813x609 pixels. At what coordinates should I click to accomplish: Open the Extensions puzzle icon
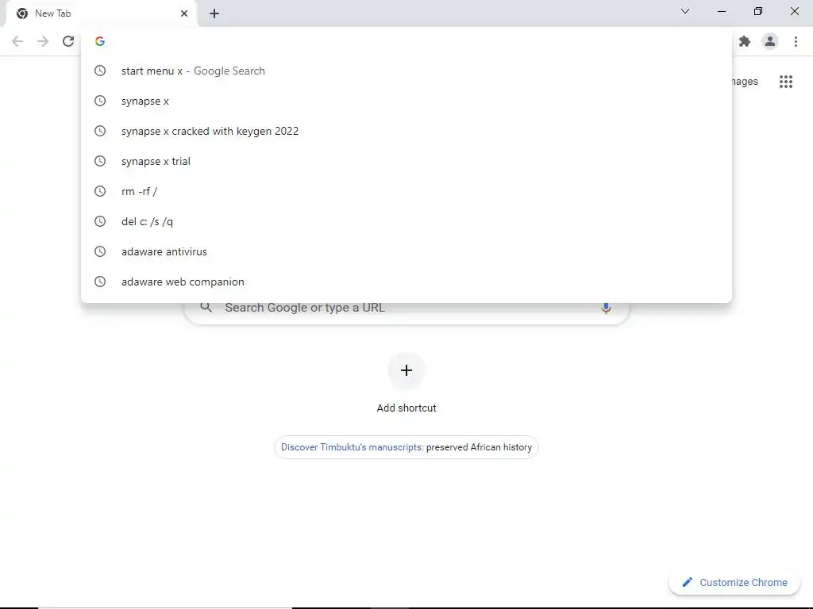point(745,41)
